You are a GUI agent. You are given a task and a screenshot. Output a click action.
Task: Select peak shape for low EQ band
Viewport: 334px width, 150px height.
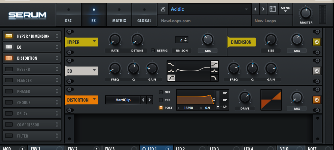171,71
